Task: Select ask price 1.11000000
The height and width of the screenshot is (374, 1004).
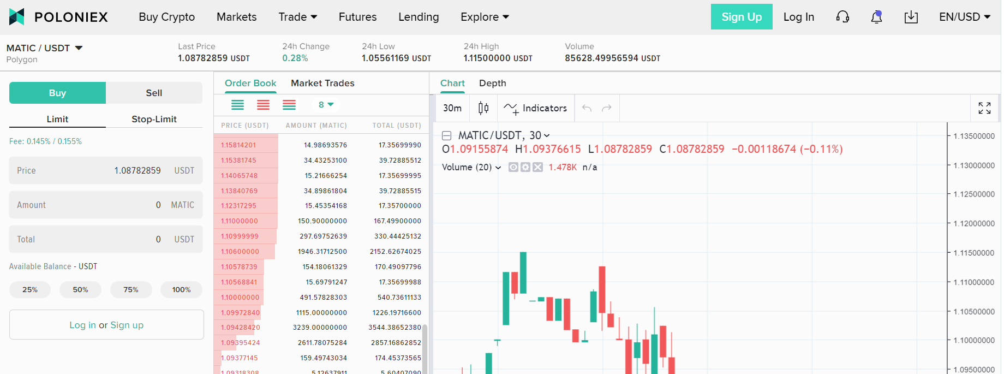Action: [x=240, y=221]
